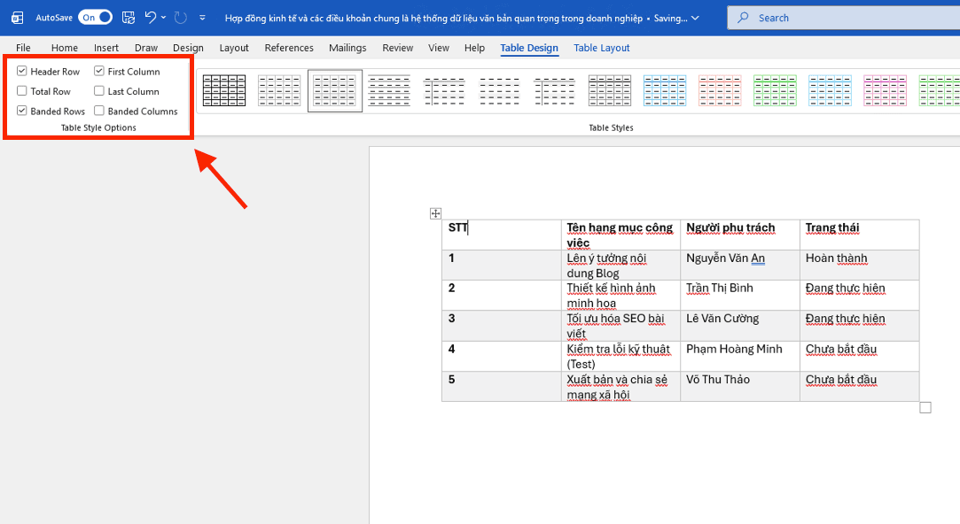Open the document title dropdown chevron
The width and height of the screenshot is (960, 524).
pyautogui.click(x=694, y=18)
